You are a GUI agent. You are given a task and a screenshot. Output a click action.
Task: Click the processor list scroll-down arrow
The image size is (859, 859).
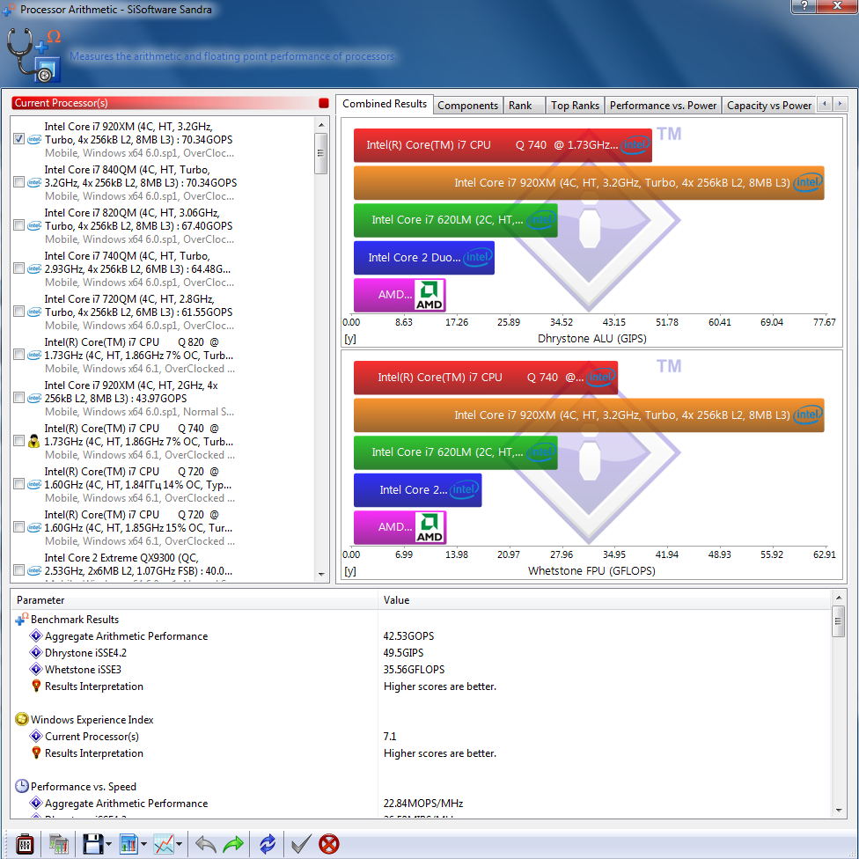[x=321, y=574]
